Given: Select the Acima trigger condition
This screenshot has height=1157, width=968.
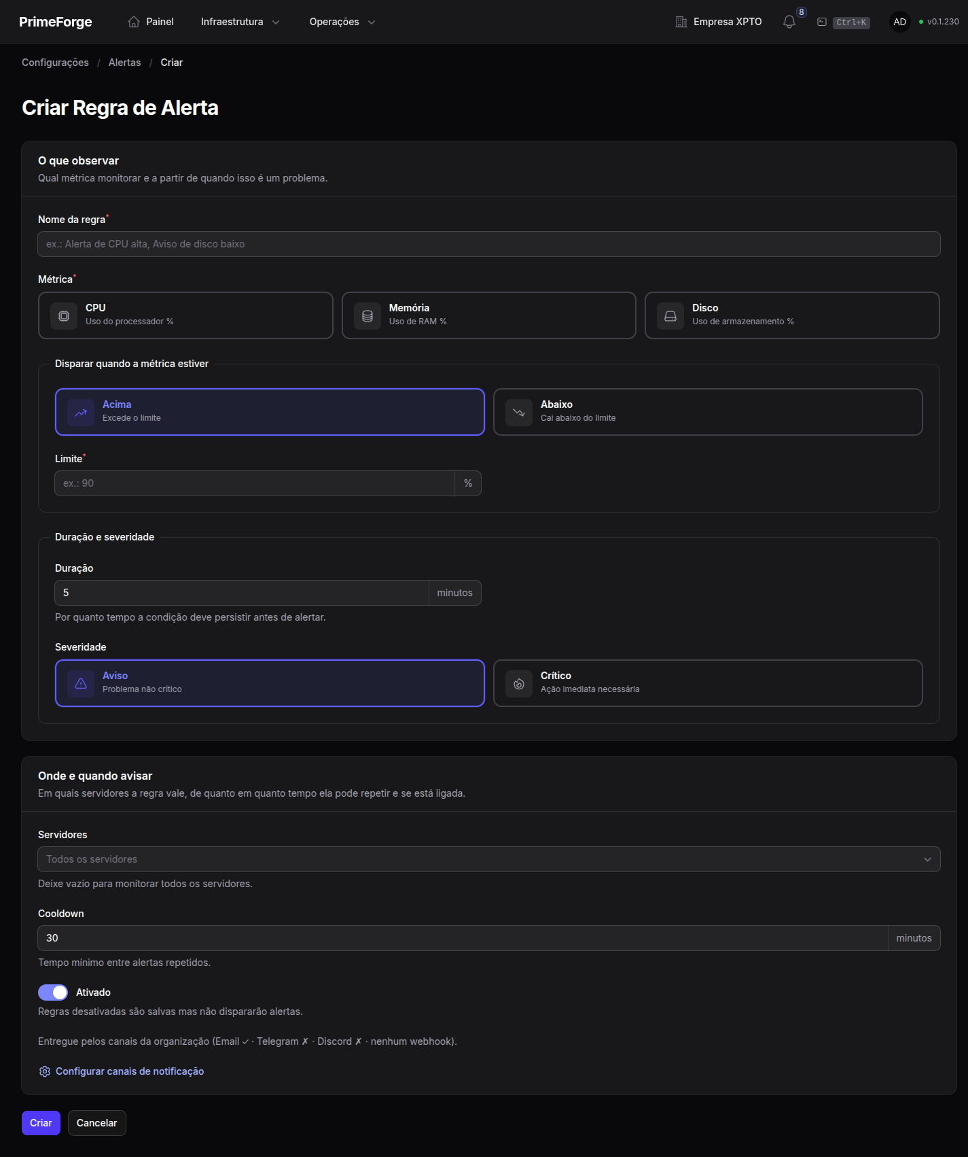Looking at the screenshot, I should tap(270, 412).
